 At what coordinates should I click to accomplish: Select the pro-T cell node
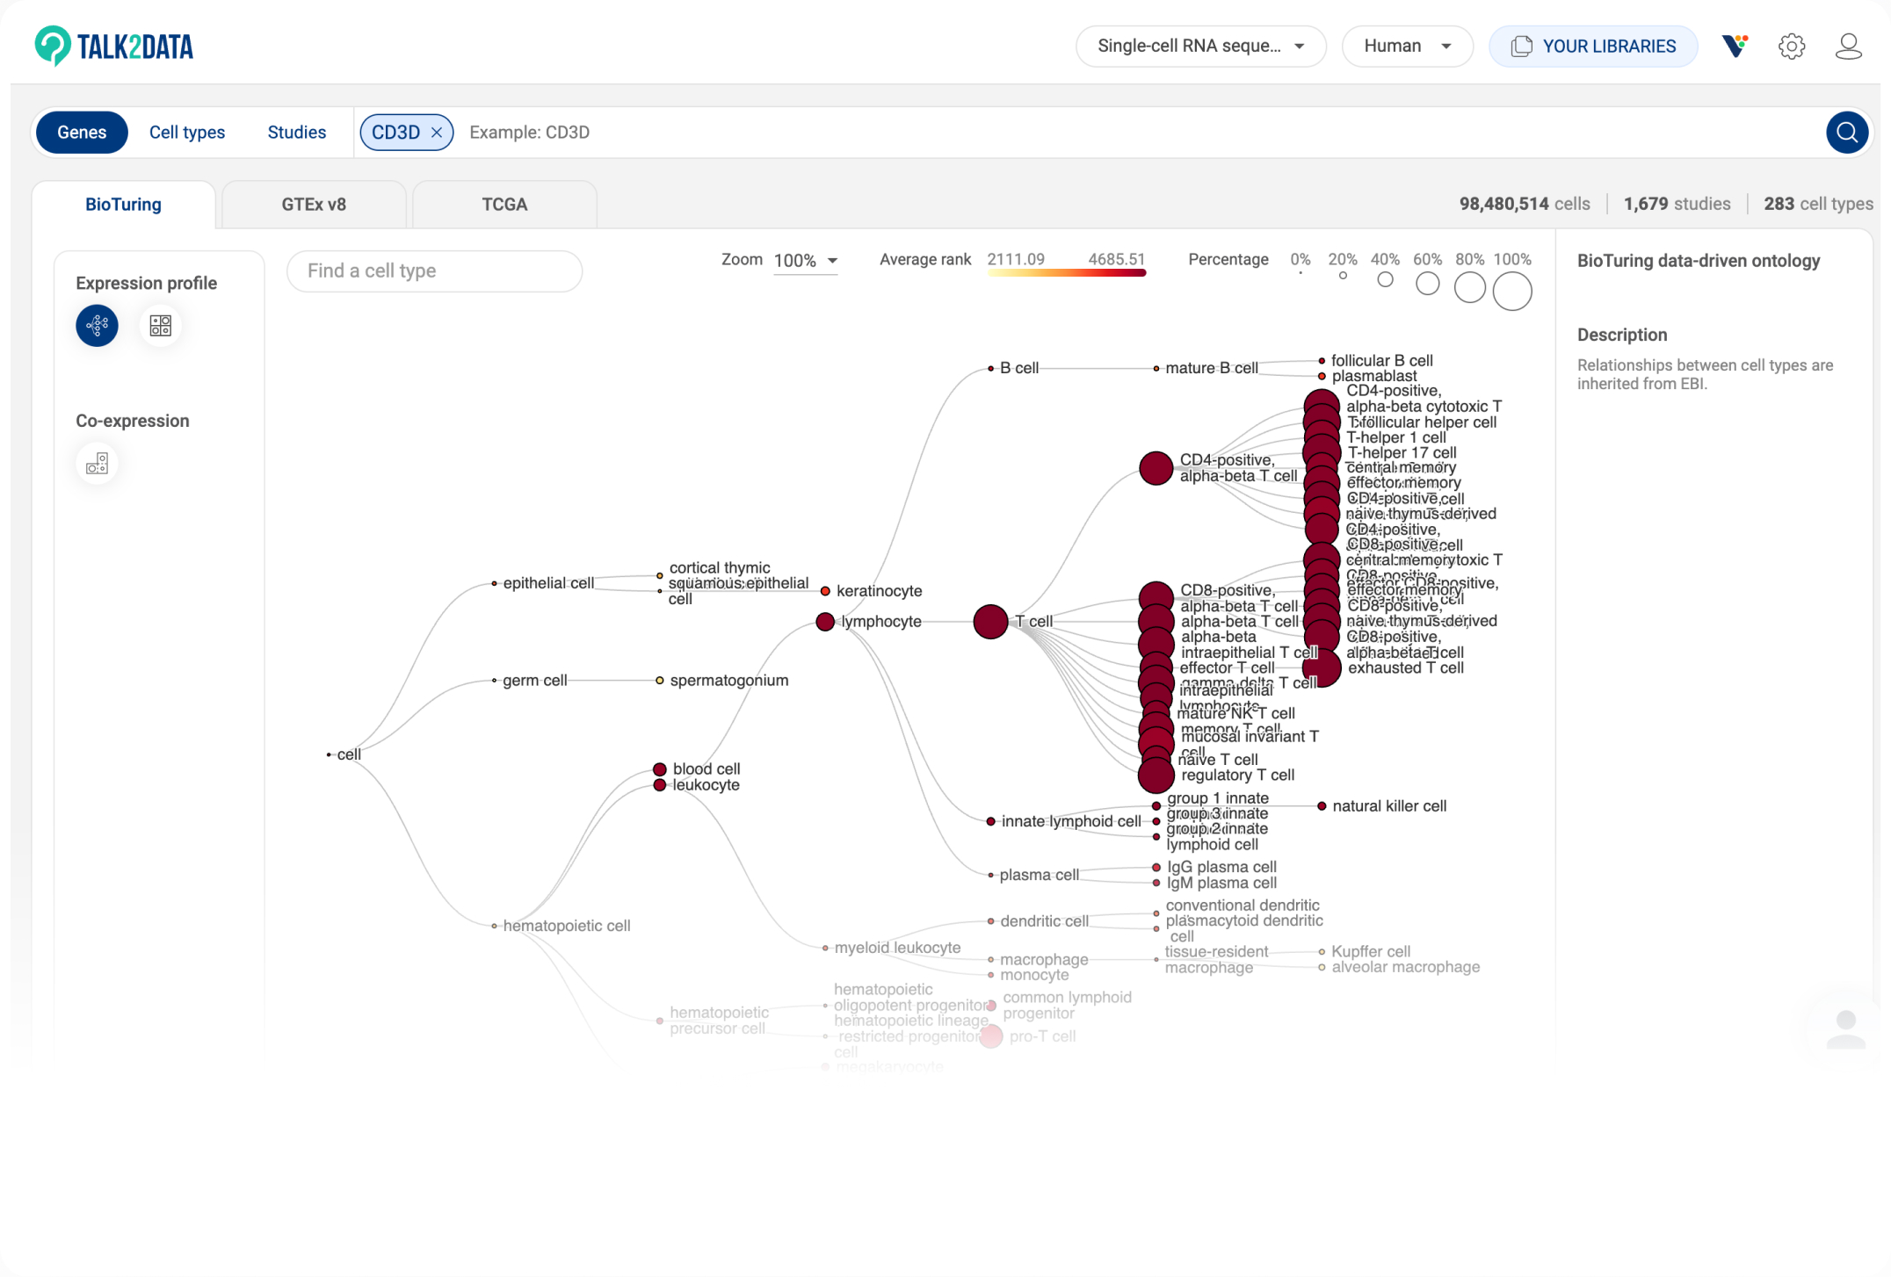(990, 1036)
